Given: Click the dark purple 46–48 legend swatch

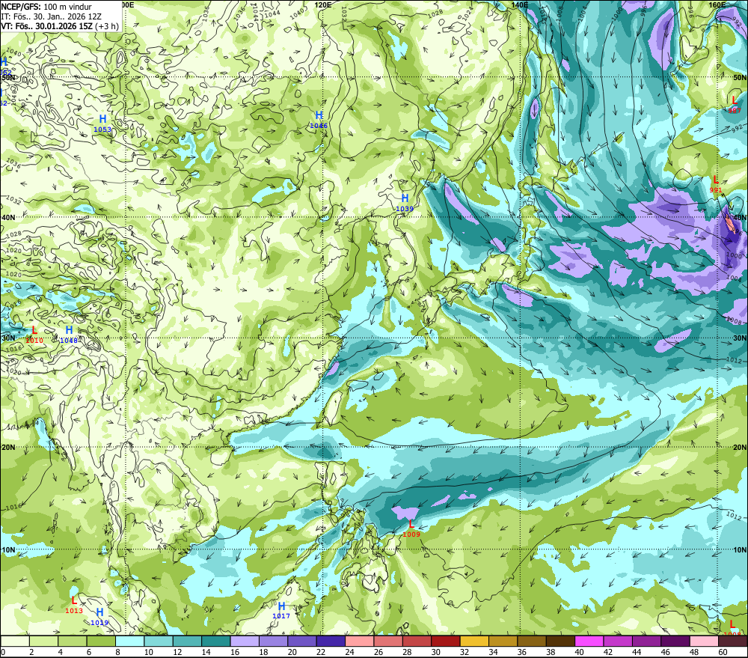Looking at the screenshot, I should tap(675, 641).
